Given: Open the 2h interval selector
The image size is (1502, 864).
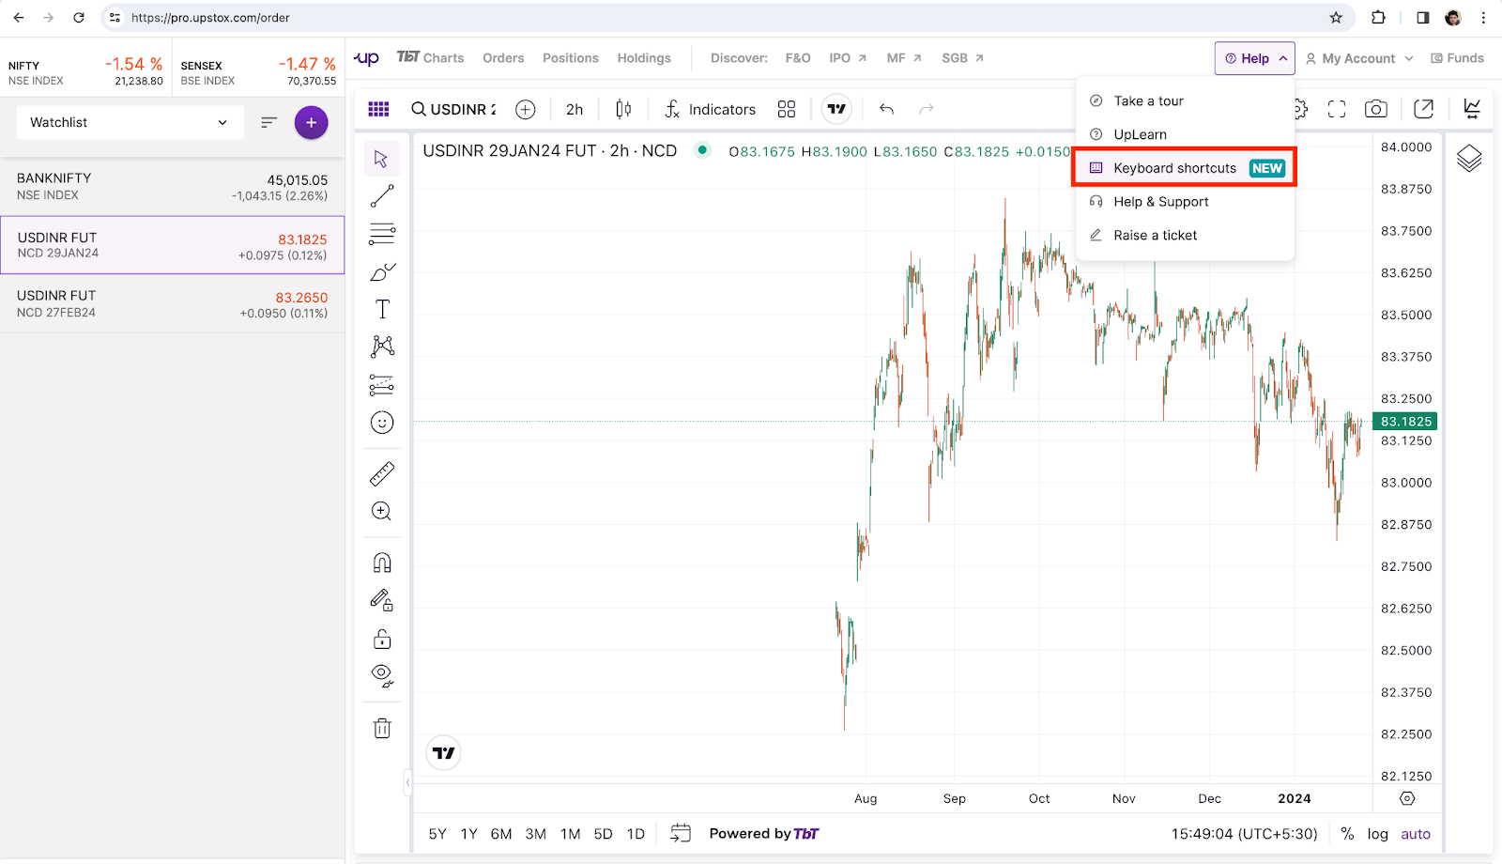Looking at the screenshot, I should pos(575,109).
